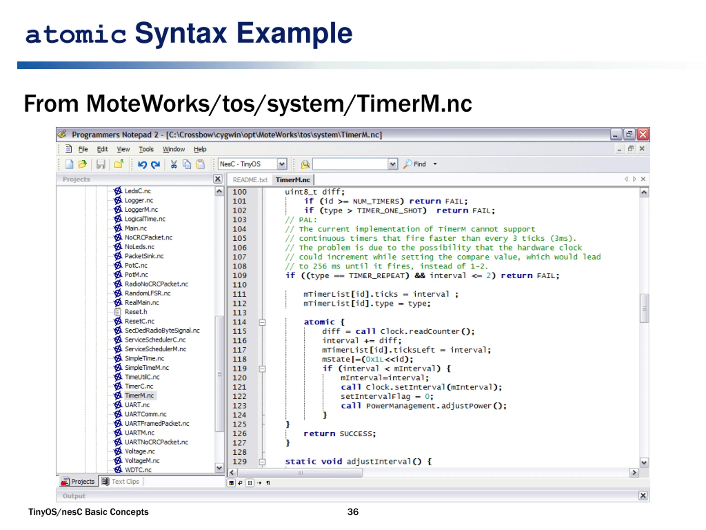Screen dimensions: 706x530
Task: Select RandomLFSR.nc in the project tree
Action: (148, 293)
